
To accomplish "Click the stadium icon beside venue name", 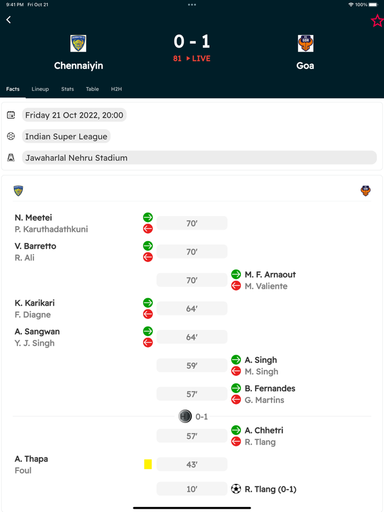I will (11, 158).
